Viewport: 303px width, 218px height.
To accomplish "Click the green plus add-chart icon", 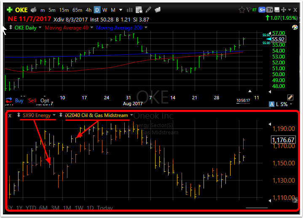I will (x=9, y=10).
